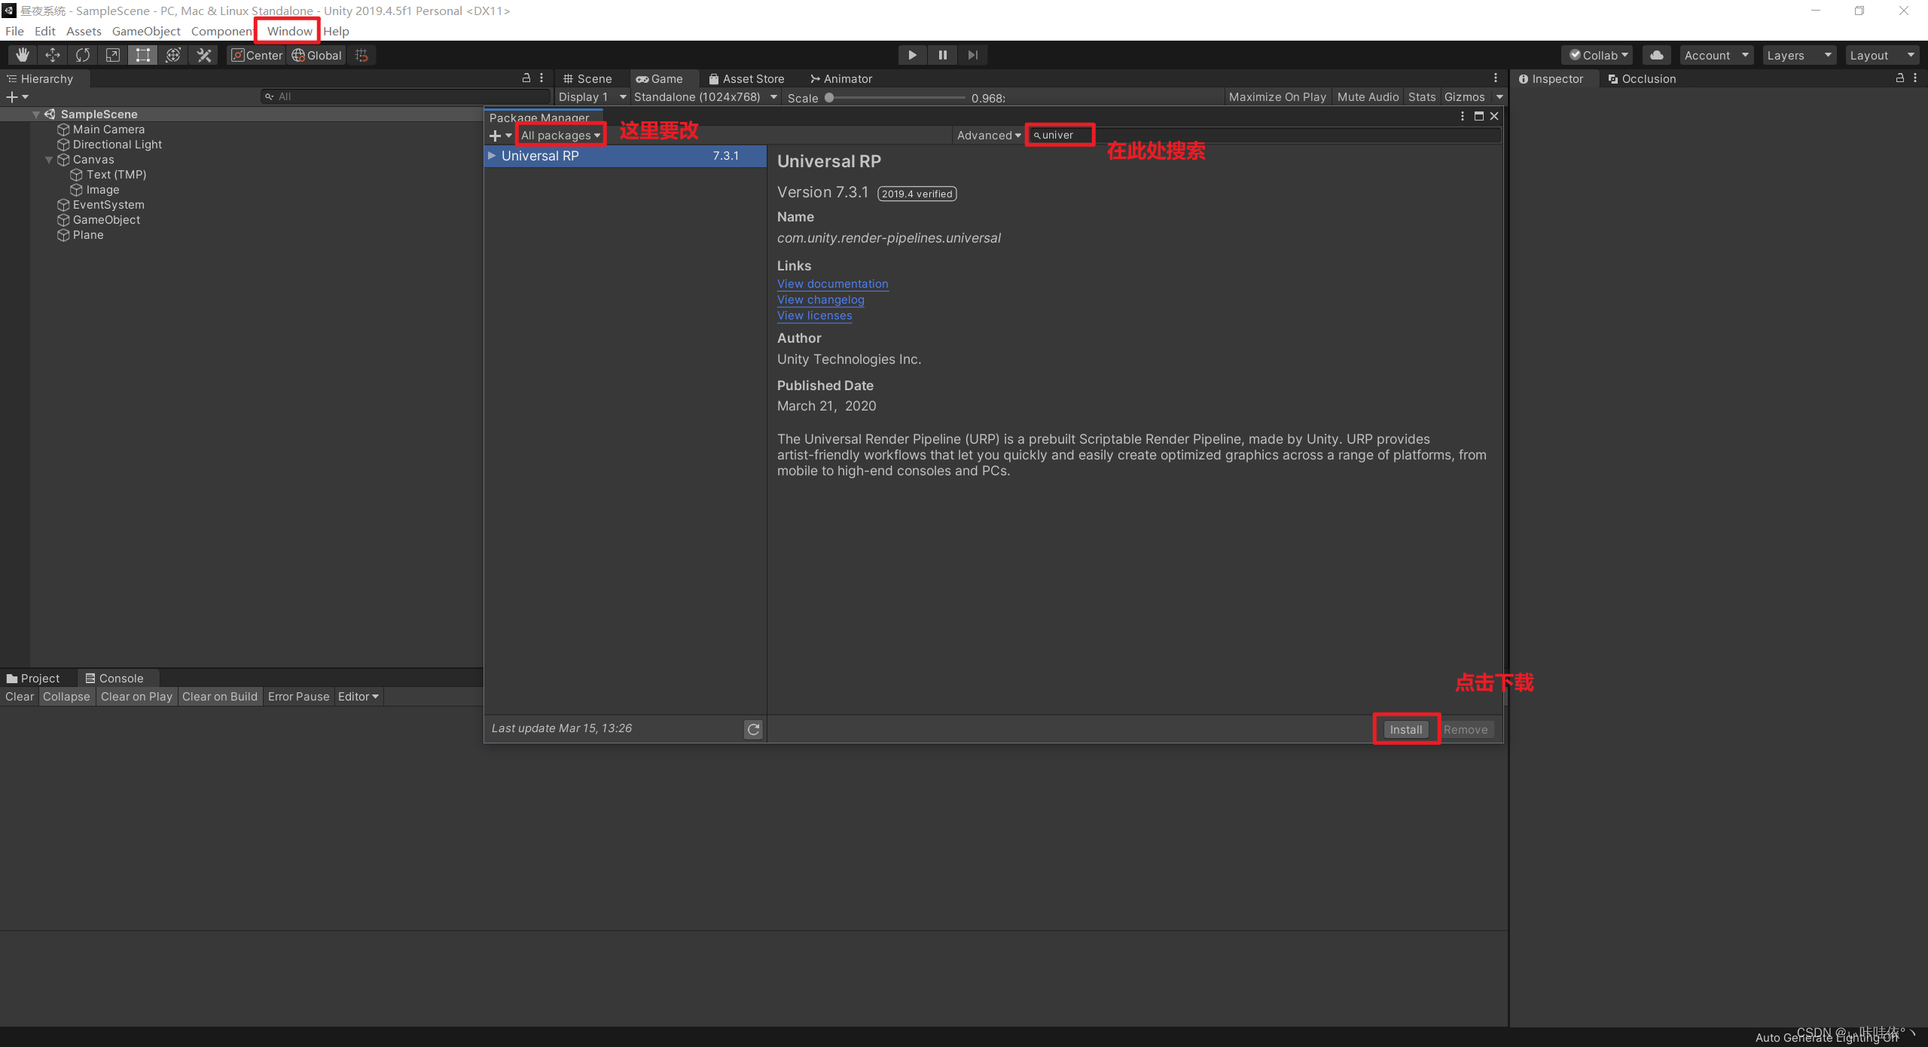Switch to the Scene tab
Screen dimensions: 1928x1047
[587, 78]
